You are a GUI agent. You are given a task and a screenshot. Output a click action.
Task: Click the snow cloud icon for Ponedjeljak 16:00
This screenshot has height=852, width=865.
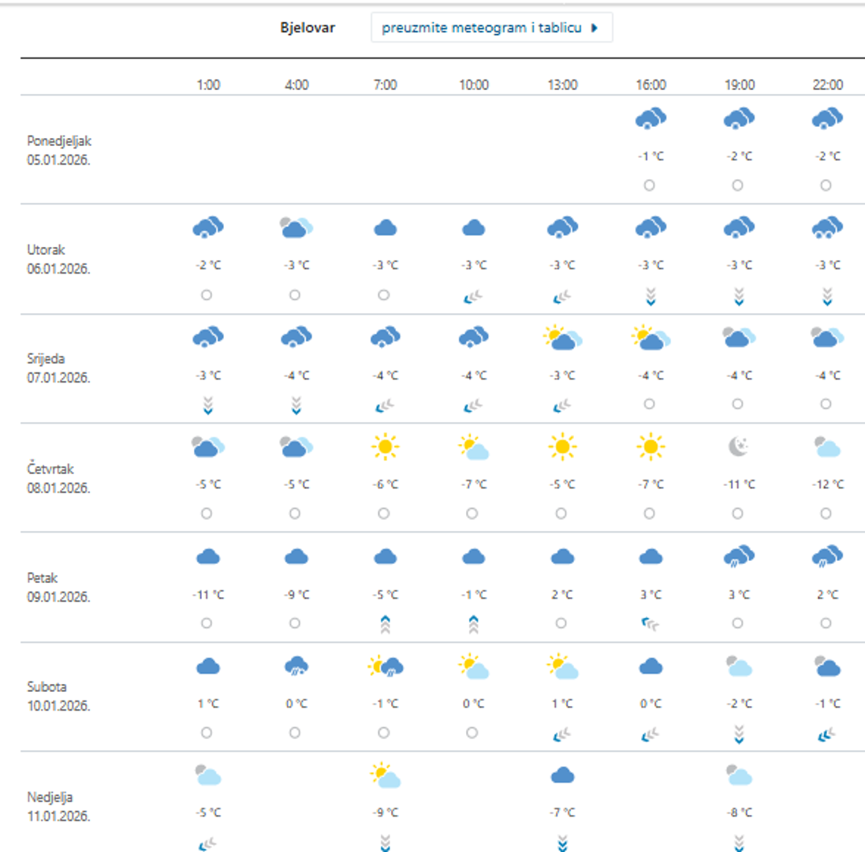click(x=650, y=119)
